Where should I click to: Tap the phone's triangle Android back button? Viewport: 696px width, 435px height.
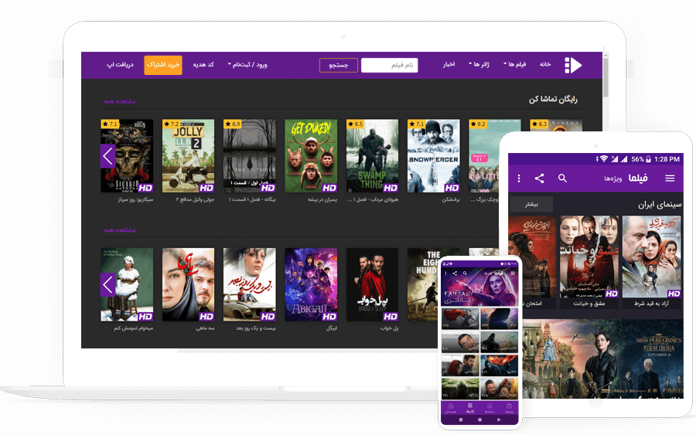tap(499, 420)
